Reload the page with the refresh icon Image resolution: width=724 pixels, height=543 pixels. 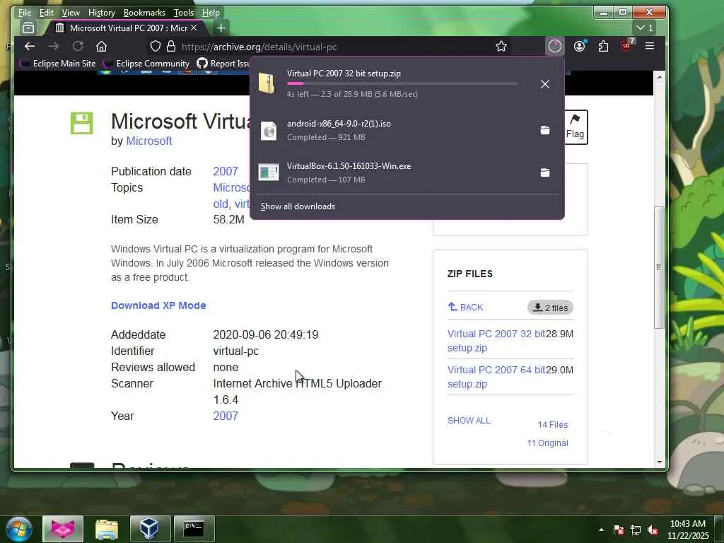click(78, 46)
